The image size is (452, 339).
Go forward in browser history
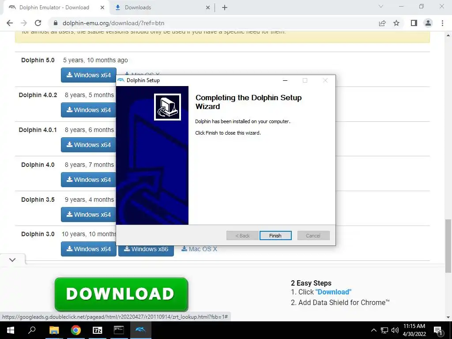24,23
